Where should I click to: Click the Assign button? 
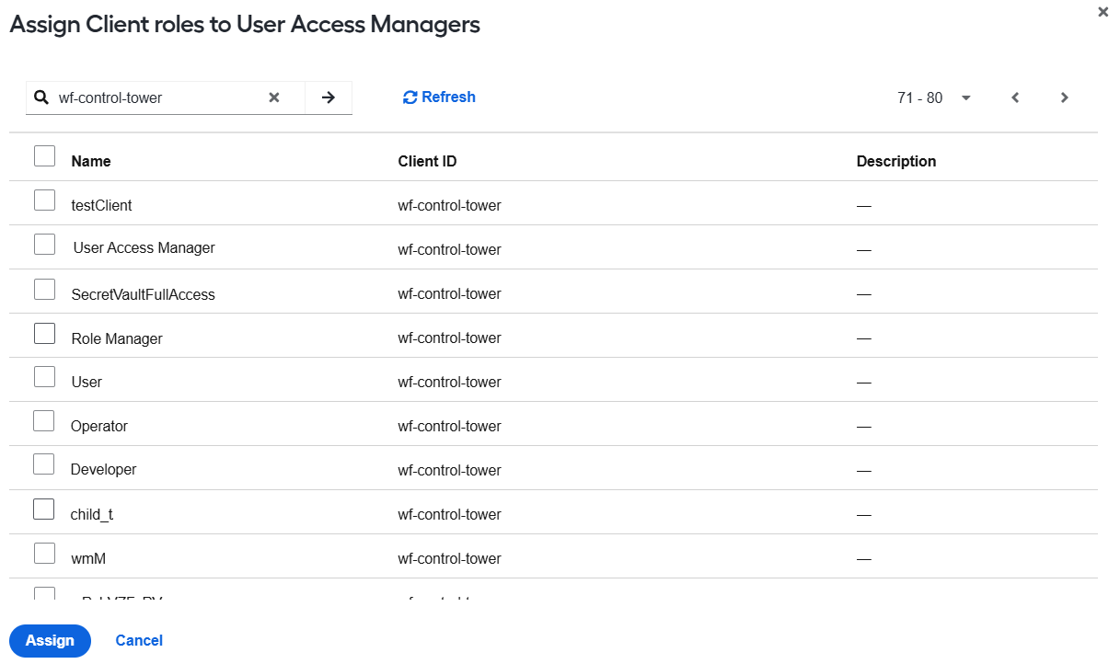coord(50,640)
